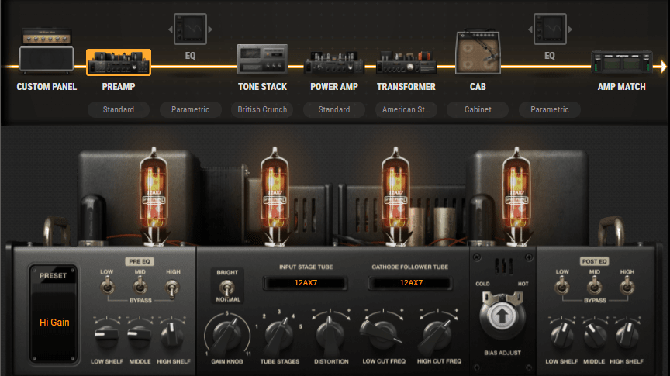Click the Pre EQ Middle knob
This screenshot has height=376, width=670.
coord(140,336)
